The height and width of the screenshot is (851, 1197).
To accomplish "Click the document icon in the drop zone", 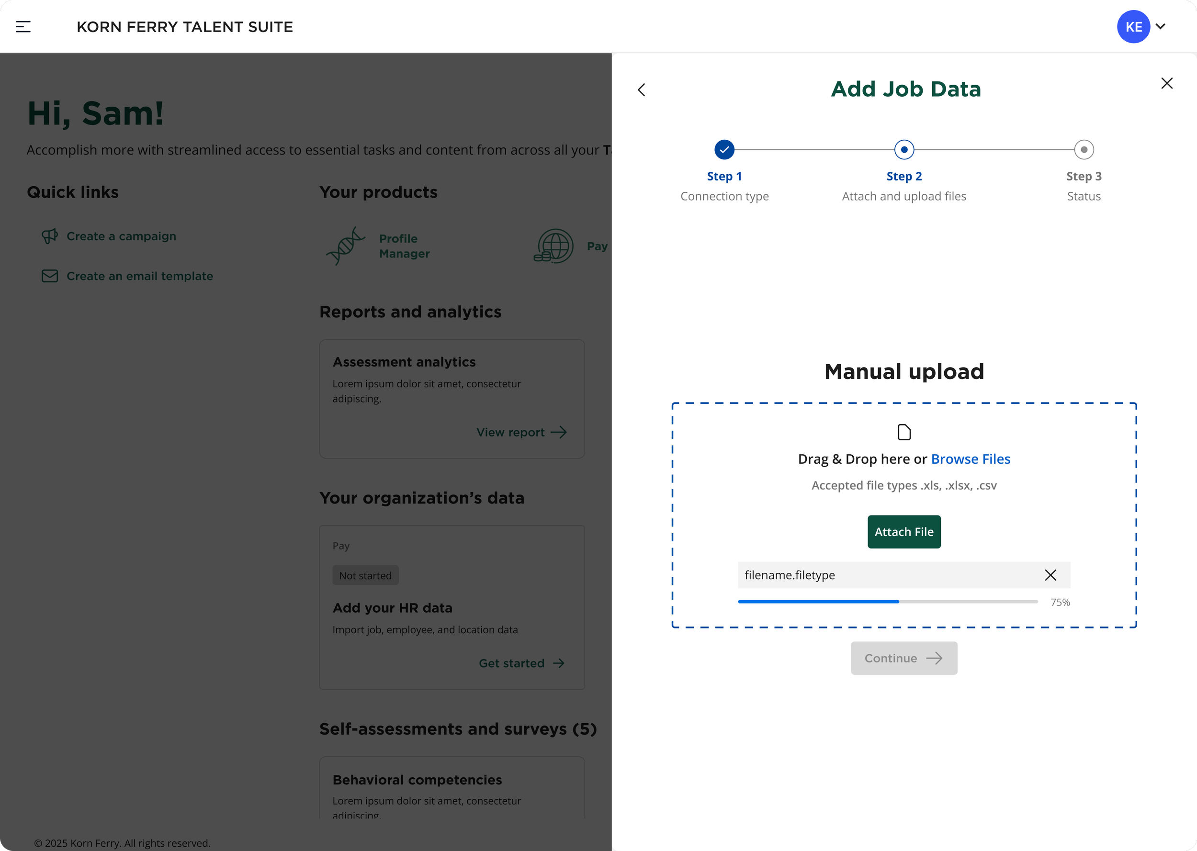I will coord(903,432).
